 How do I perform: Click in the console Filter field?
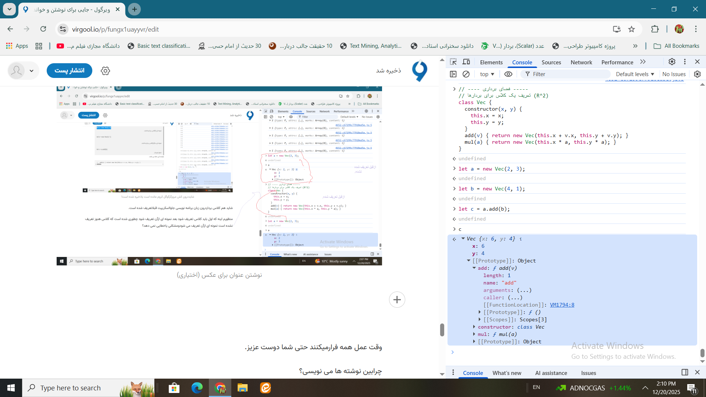pyautogui.click(x=566, y=74)
